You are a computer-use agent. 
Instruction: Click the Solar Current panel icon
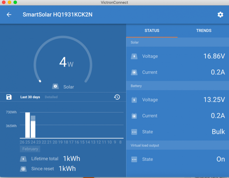pos(134,72)
